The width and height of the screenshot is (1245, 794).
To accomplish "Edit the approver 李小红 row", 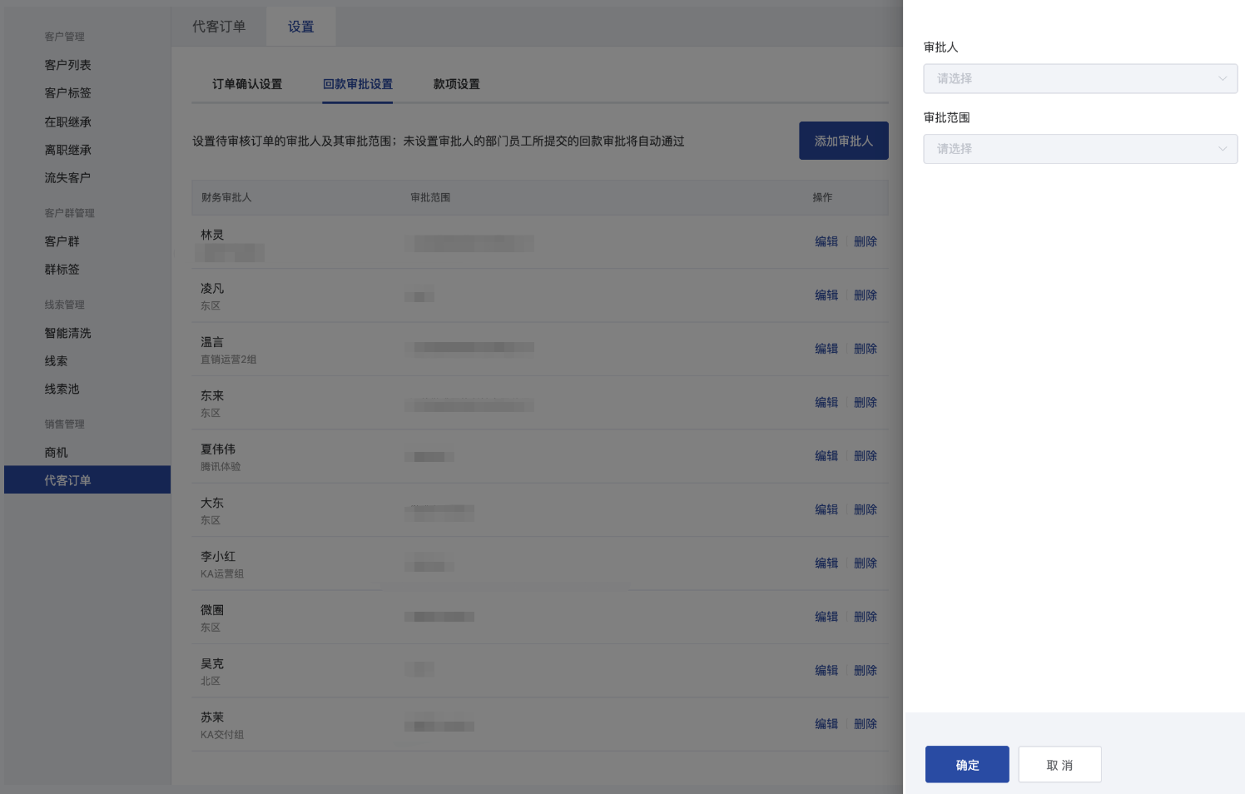I will coord(826,563).
